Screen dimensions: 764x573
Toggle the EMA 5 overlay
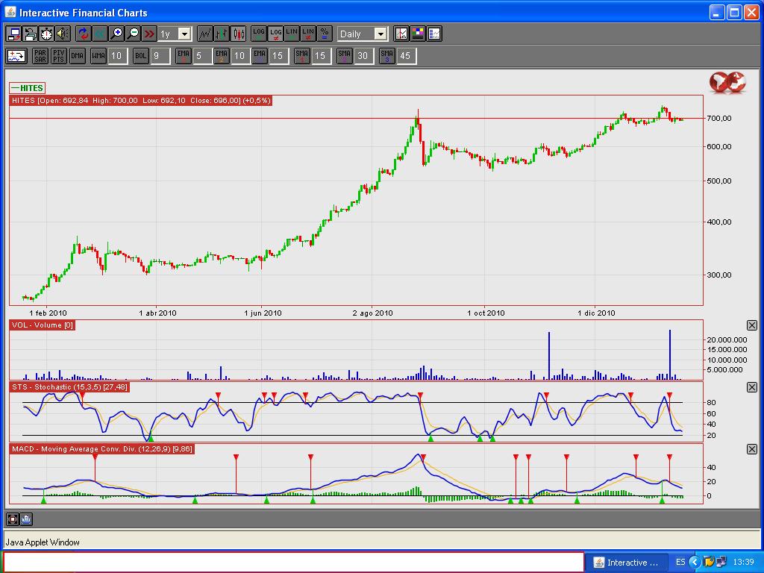pyautogui.click(x=183, y=55)
